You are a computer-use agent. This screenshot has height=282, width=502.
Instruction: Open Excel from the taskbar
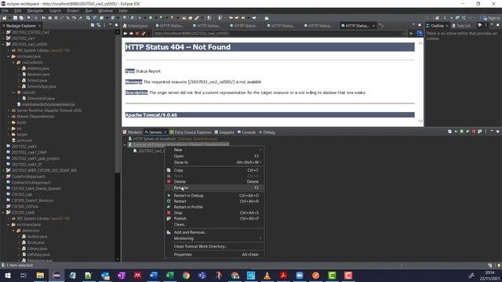pyautogui.click(x=169, y=275)
